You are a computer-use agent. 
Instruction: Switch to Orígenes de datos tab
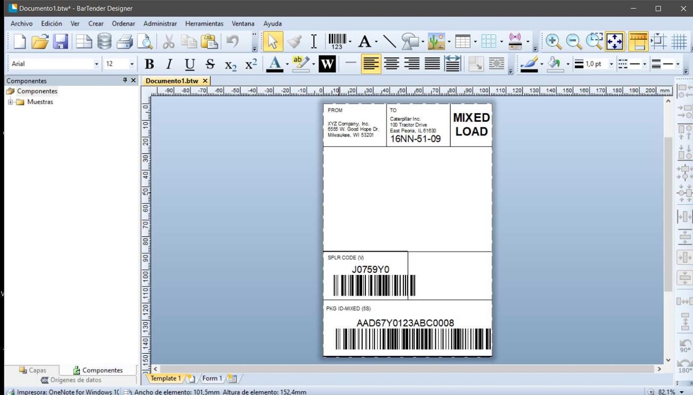click(x=71, y=380)
